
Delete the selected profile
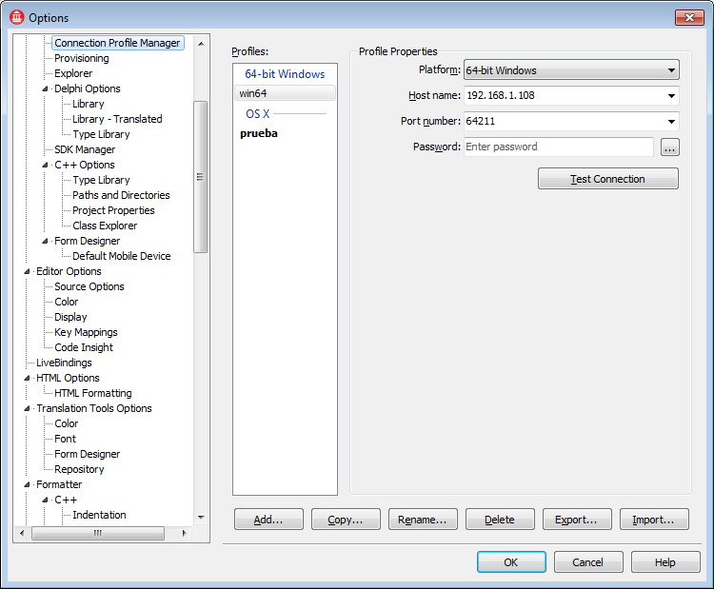(500, 520)
